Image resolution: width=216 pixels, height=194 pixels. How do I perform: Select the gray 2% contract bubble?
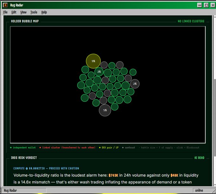[135, 84]
